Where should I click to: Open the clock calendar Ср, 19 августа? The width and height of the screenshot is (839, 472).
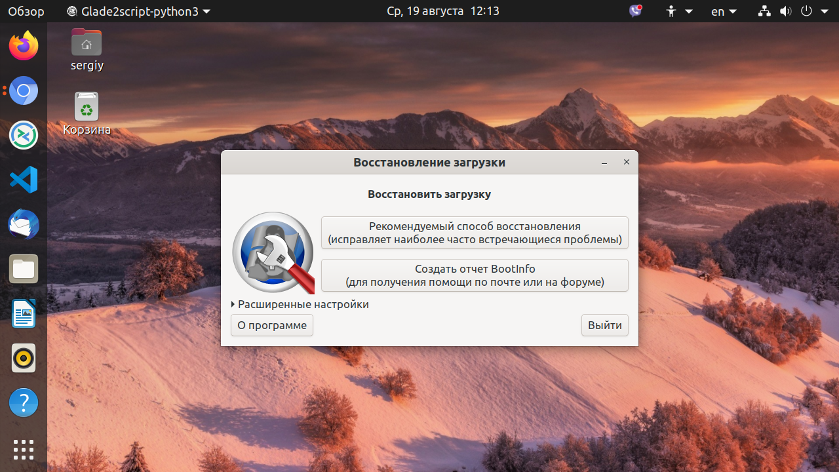443,11
